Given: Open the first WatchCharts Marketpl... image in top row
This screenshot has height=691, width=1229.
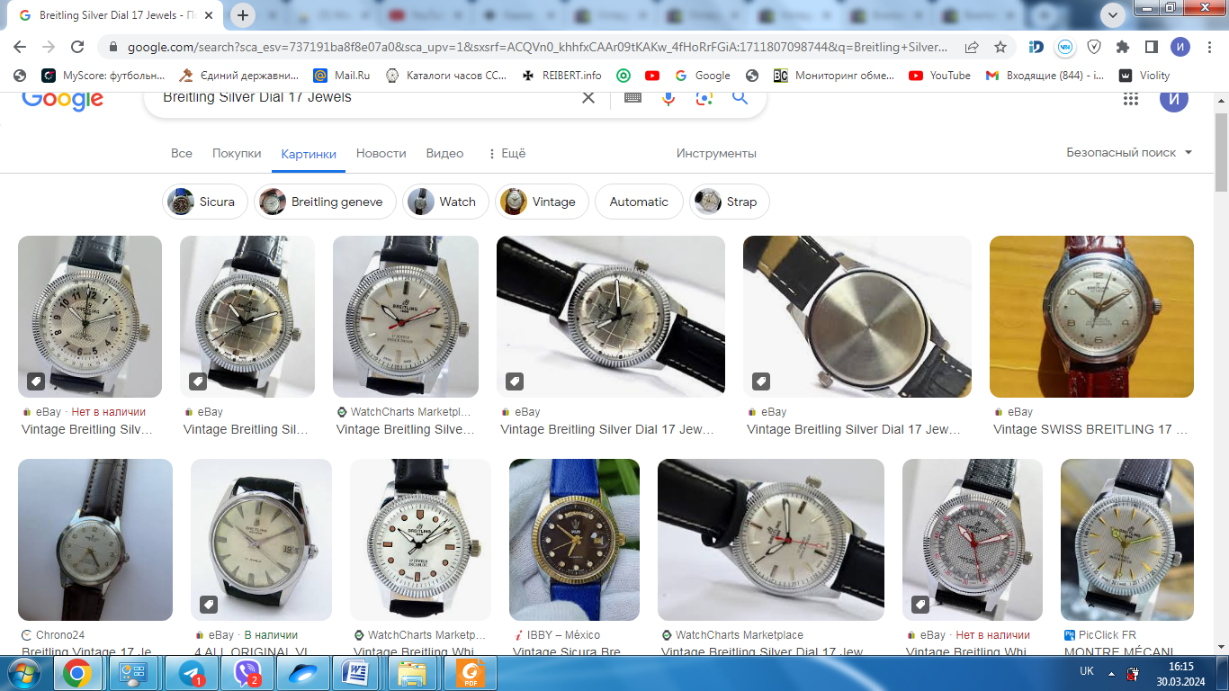Looking at the screenshot, I should pos(406,317).
